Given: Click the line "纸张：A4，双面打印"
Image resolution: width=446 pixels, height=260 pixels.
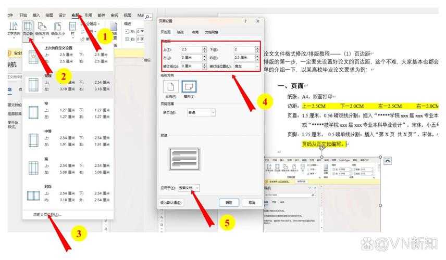Looking at the screenshot, I should click(x=310, y=97).
